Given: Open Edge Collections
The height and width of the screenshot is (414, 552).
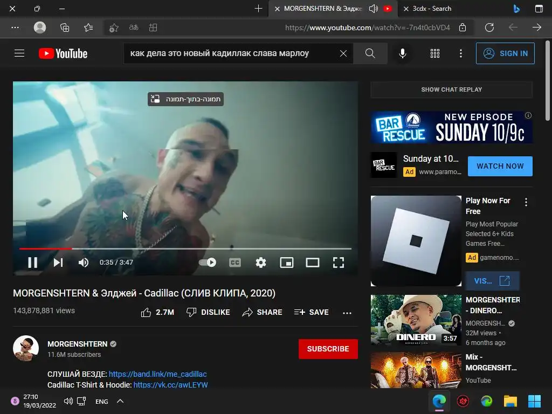Looking at the screenshot, I should click(x=65, y=27).
